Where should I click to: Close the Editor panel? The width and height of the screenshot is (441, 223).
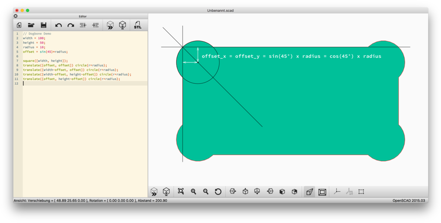coord(16,16)
